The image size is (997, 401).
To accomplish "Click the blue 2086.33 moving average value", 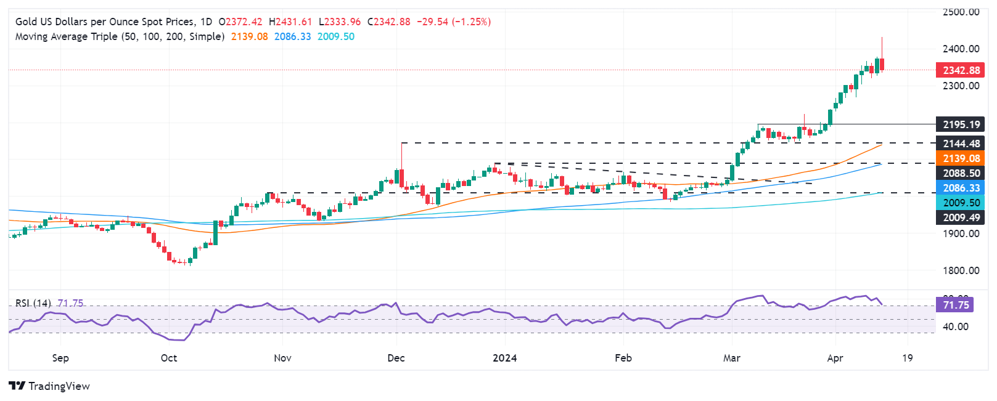I will 292,36.
